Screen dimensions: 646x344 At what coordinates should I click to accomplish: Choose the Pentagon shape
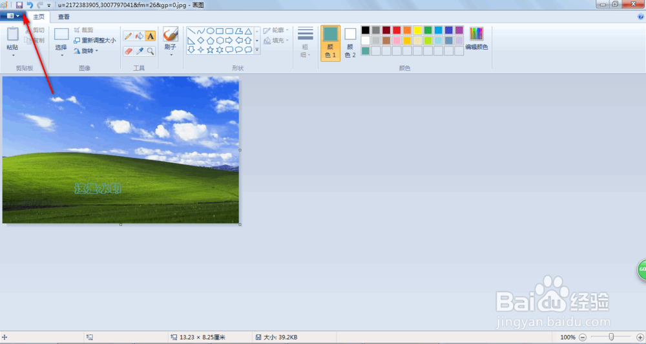[210, 41]
